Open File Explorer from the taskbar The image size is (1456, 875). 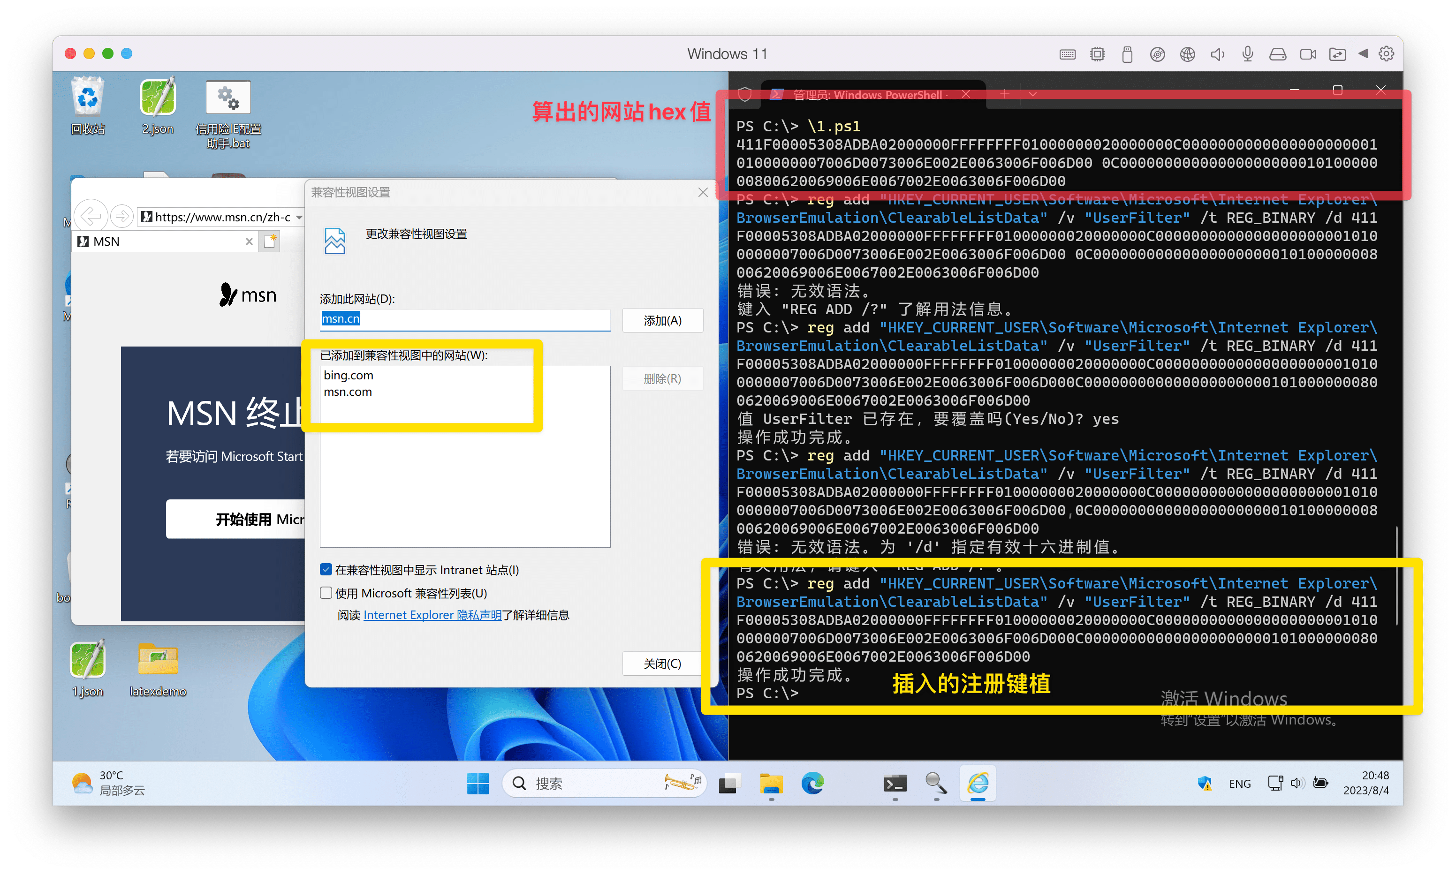771,784
